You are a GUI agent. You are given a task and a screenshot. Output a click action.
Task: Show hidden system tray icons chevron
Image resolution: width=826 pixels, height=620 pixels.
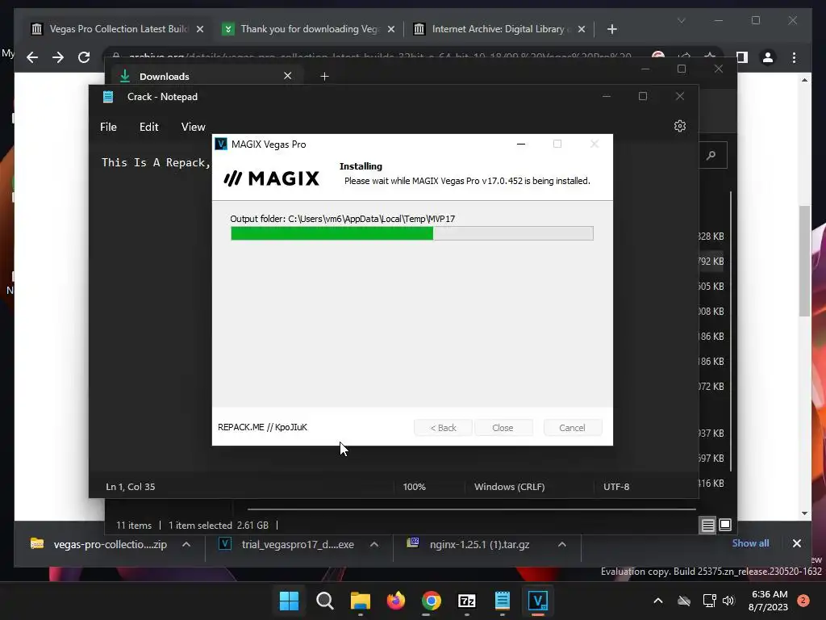pyautogui.click(x=658, y=601)
